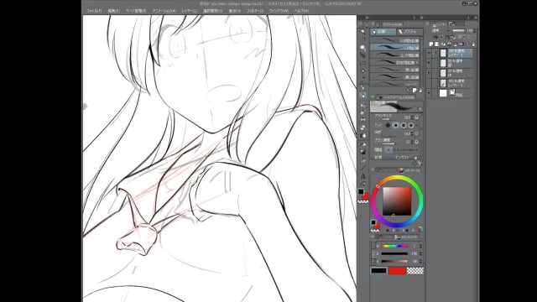Toggle visibility of the second layer
The image size is (537, 302).
click(429, 63)
